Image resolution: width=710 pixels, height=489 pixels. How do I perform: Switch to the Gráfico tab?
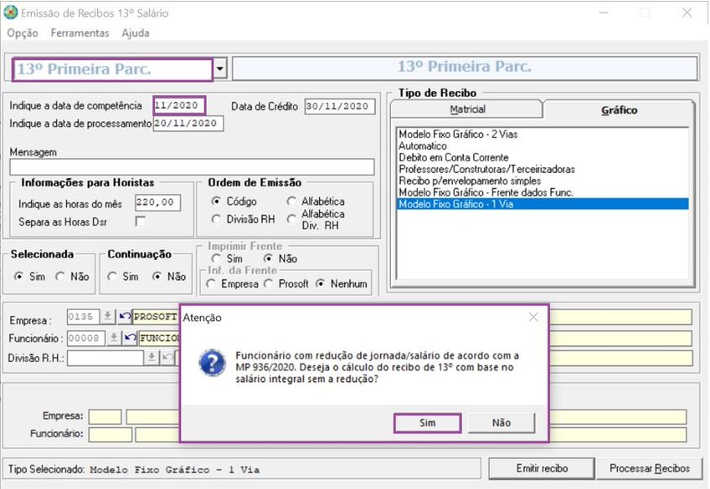[x=619, y=110]
